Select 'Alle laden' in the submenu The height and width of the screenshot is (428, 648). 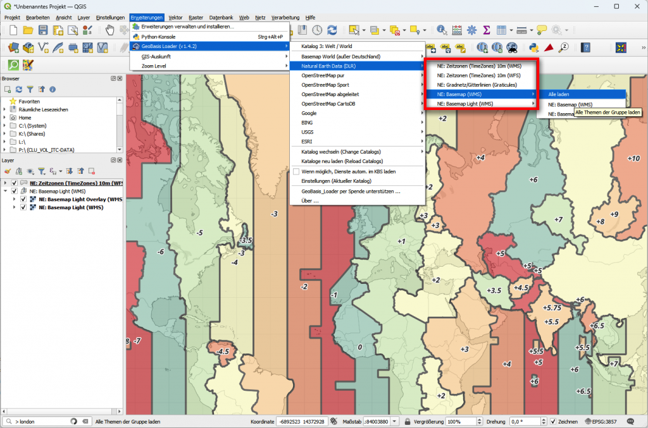pos(559,94)
